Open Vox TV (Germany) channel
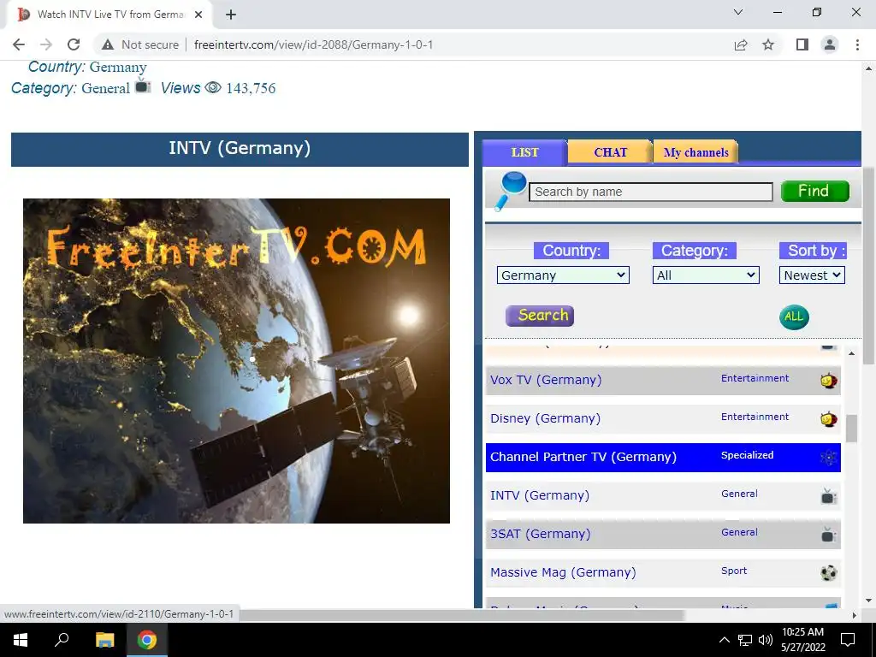This screenshot has width=876, height=657. click(546, 380)
